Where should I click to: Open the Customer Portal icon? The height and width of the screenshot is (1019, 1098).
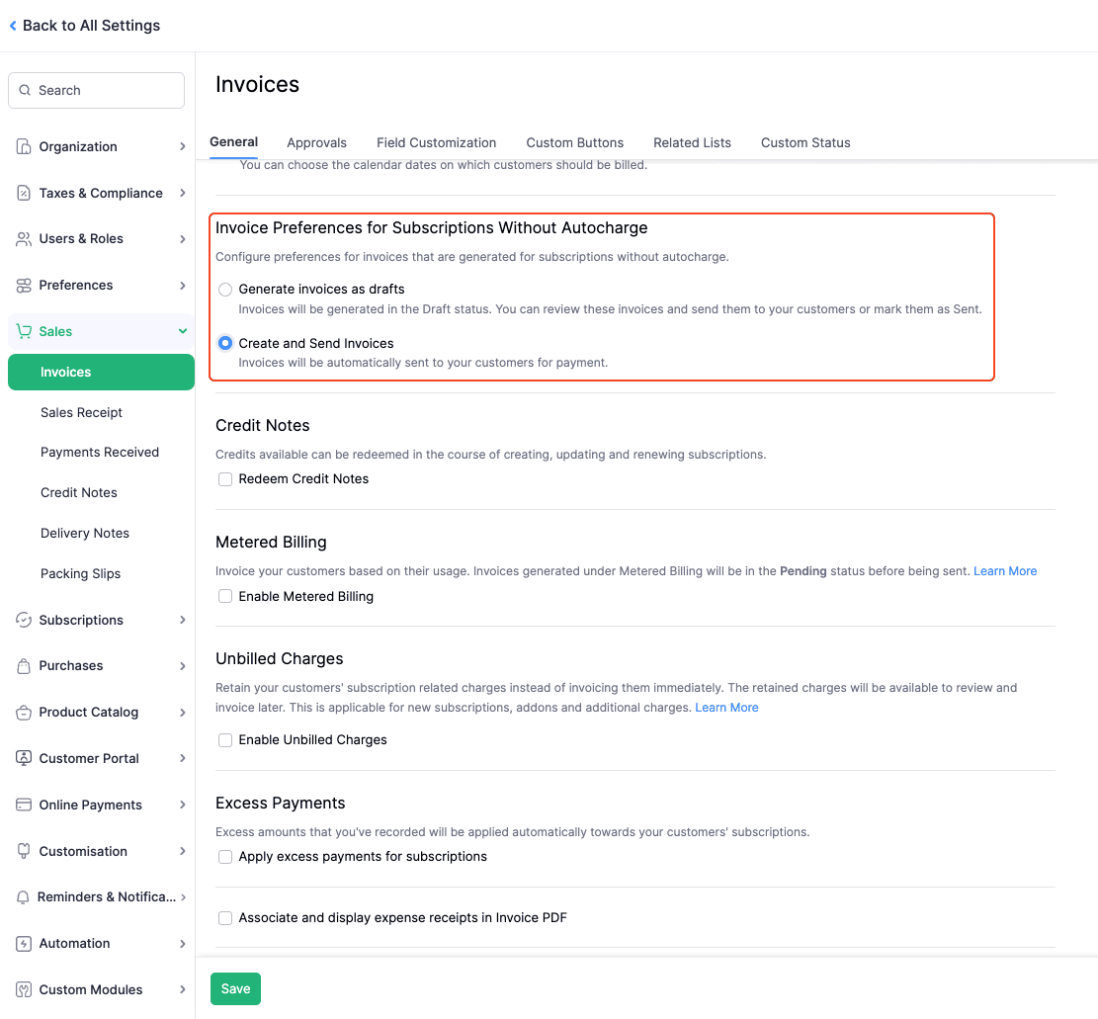pyautogui.click(x=22, y=758)
